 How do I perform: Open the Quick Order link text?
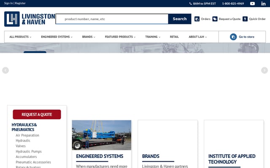click(257, 19)
